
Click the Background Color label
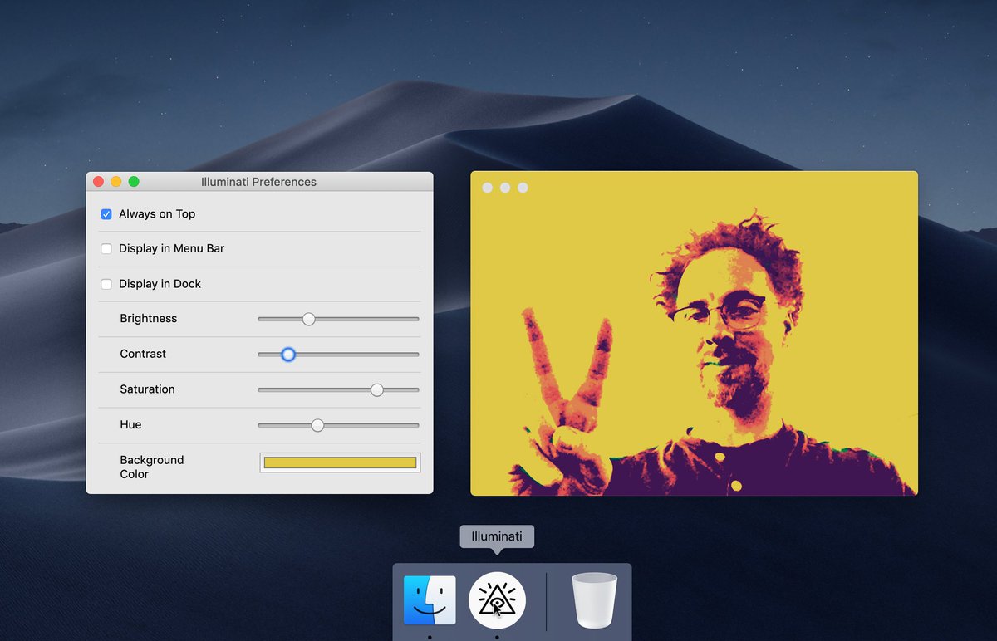point(151,467)
